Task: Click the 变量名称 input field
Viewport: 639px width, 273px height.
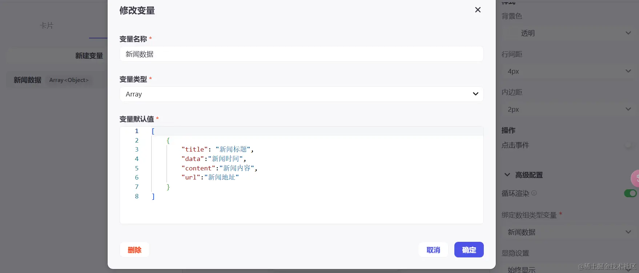Action: click(x=301, y=54)
